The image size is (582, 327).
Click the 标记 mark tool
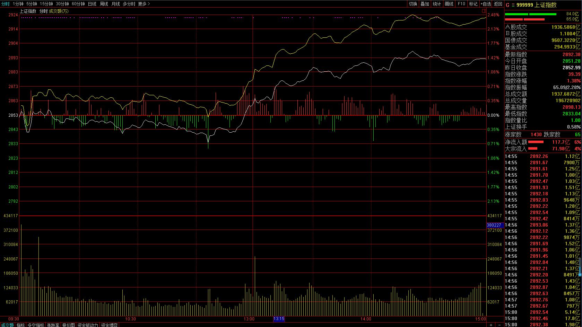pos(473,4)
